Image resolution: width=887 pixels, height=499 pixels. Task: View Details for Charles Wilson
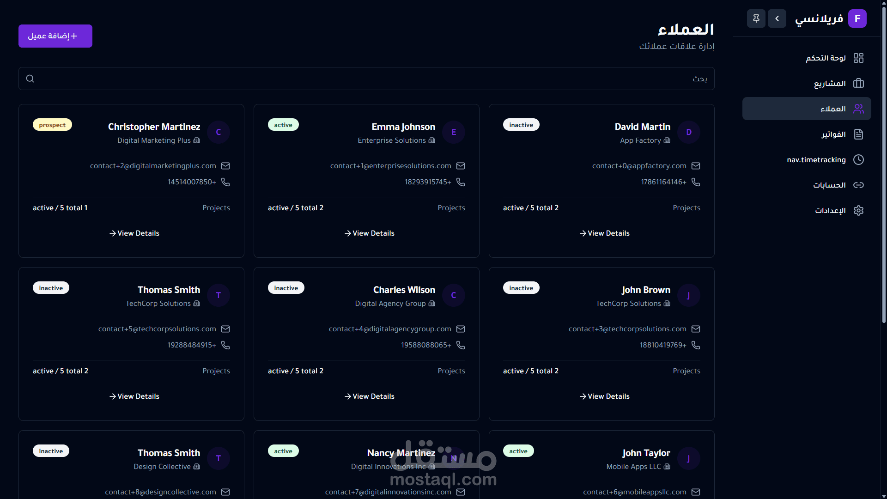coord(370,396)
